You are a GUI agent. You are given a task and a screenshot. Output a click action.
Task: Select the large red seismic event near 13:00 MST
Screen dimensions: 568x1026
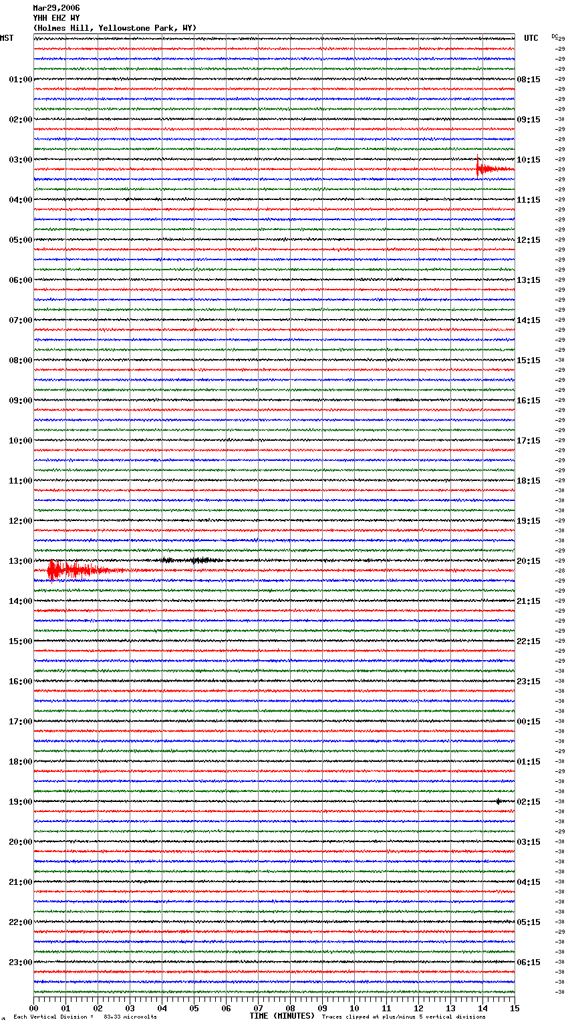pyautogui.click(x=86, y=571)
